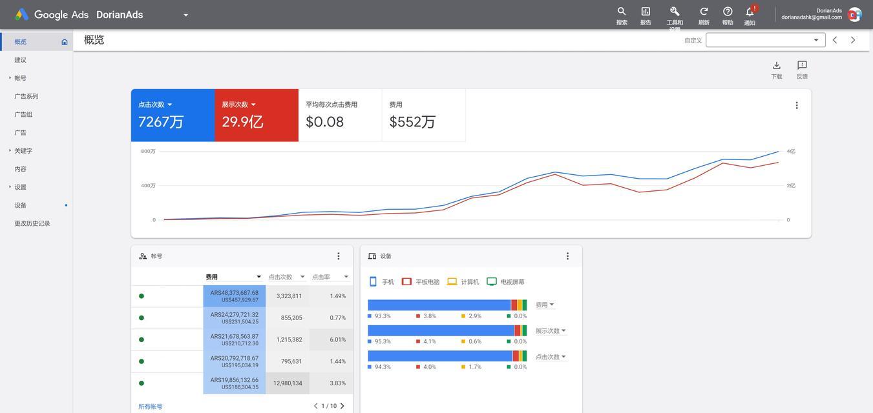Select the 费用 $552万 metric card

pos(424,116)
